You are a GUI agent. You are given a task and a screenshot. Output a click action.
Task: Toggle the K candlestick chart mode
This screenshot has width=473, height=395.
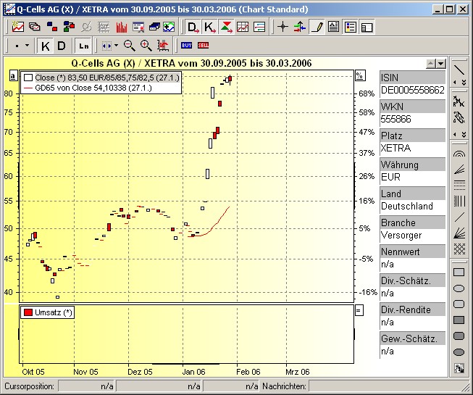tap(46, 46)
